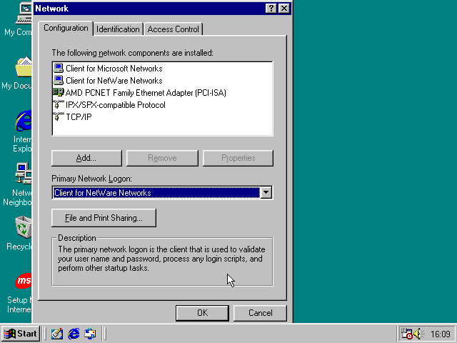457x343 pixels.
Task: Select the Recycle Bin desktop icon
Action: (x=24, y=227)
